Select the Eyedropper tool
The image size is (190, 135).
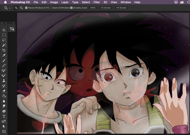click(4, 55)
